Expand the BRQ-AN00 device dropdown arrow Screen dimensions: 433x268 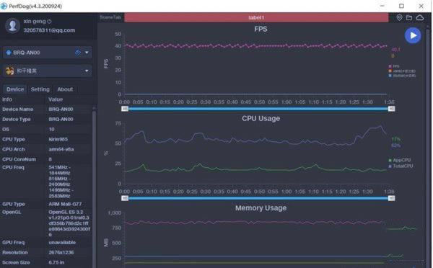(x=87, y=53)
